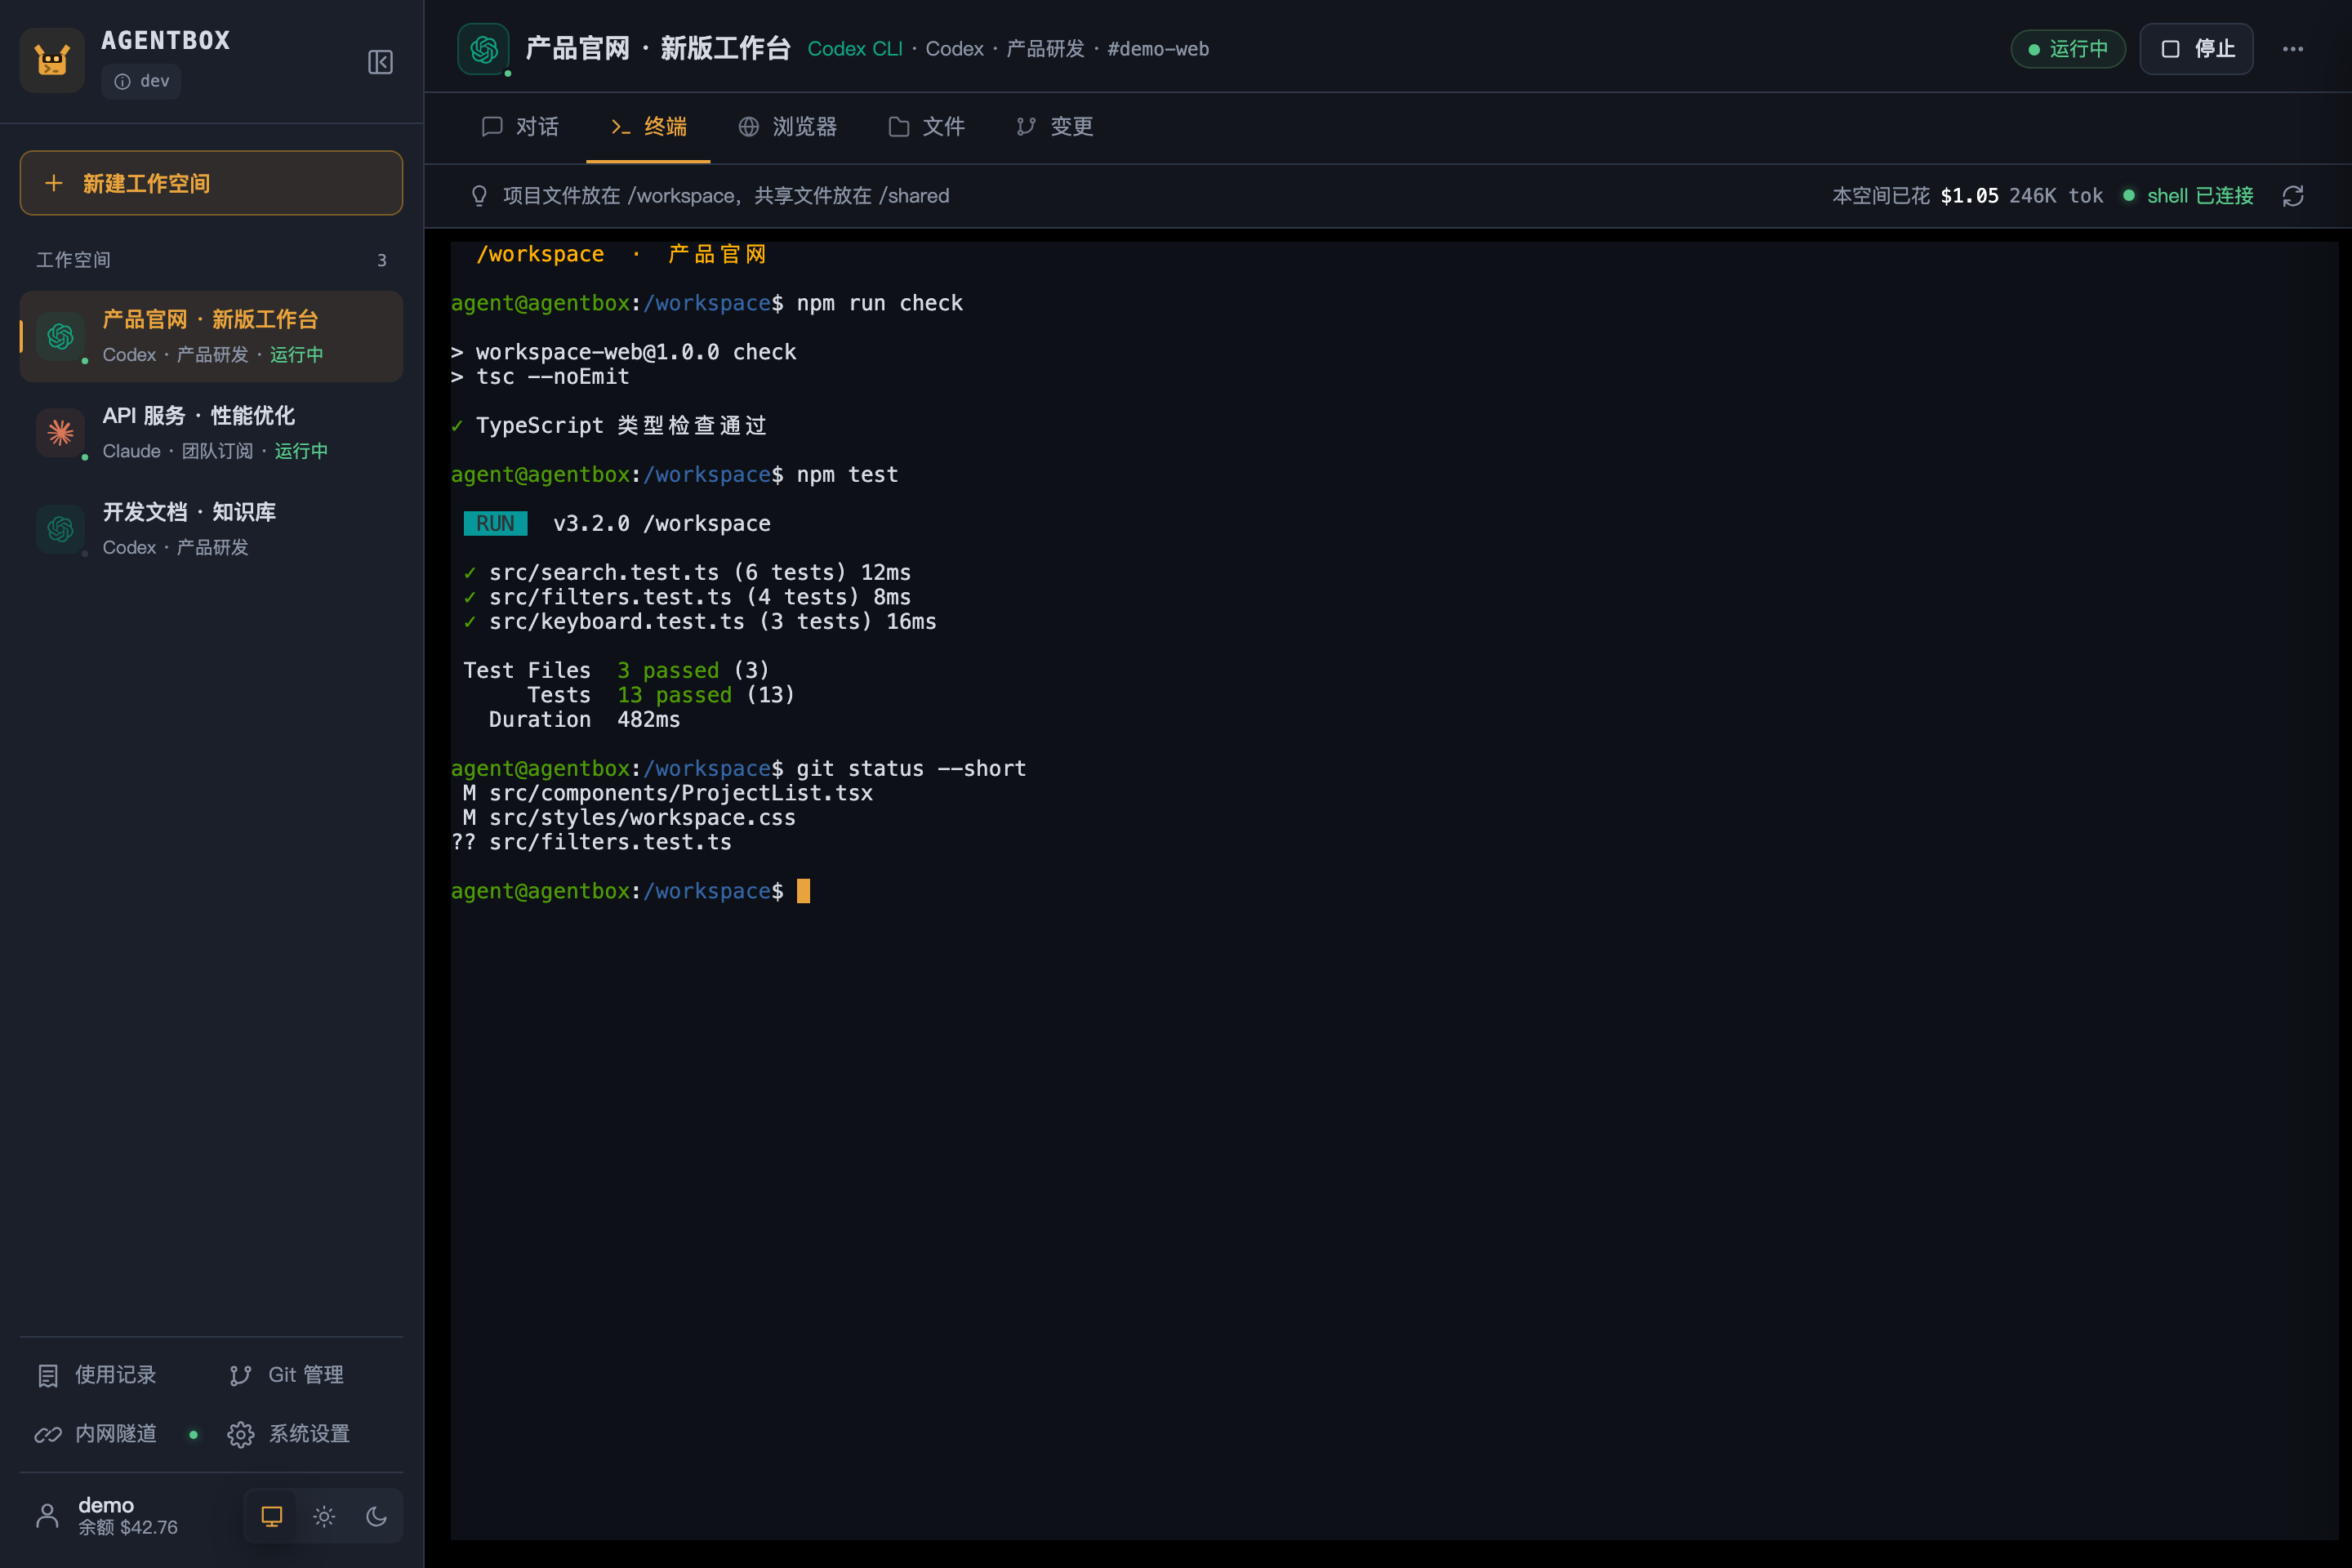Click the document icon beside 使用记录

48,1376
